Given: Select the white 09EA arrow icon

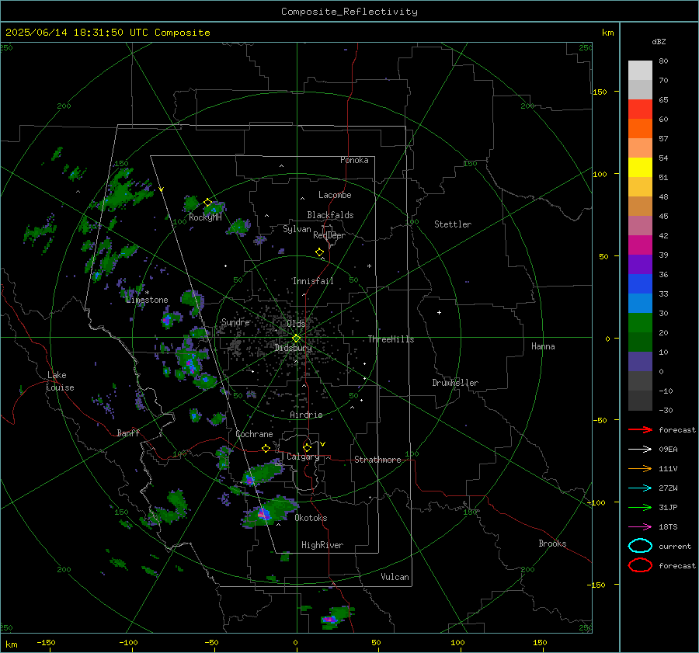Looking at the screenshot, I should point(640,449).
